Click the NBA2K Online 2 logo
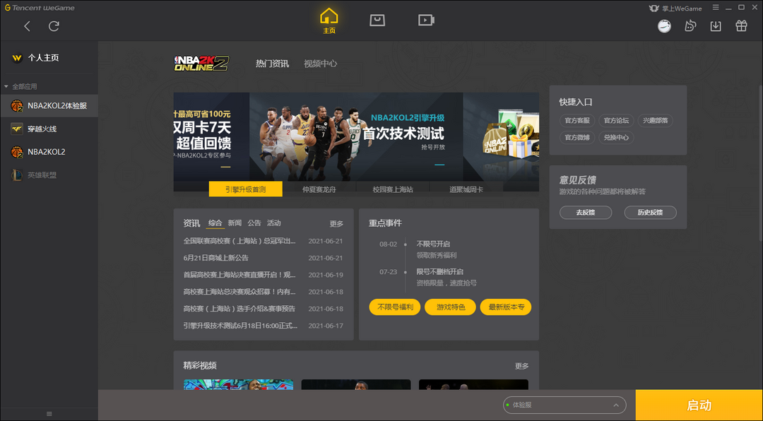This screenshot has width=763, height=421. [201, 64]
